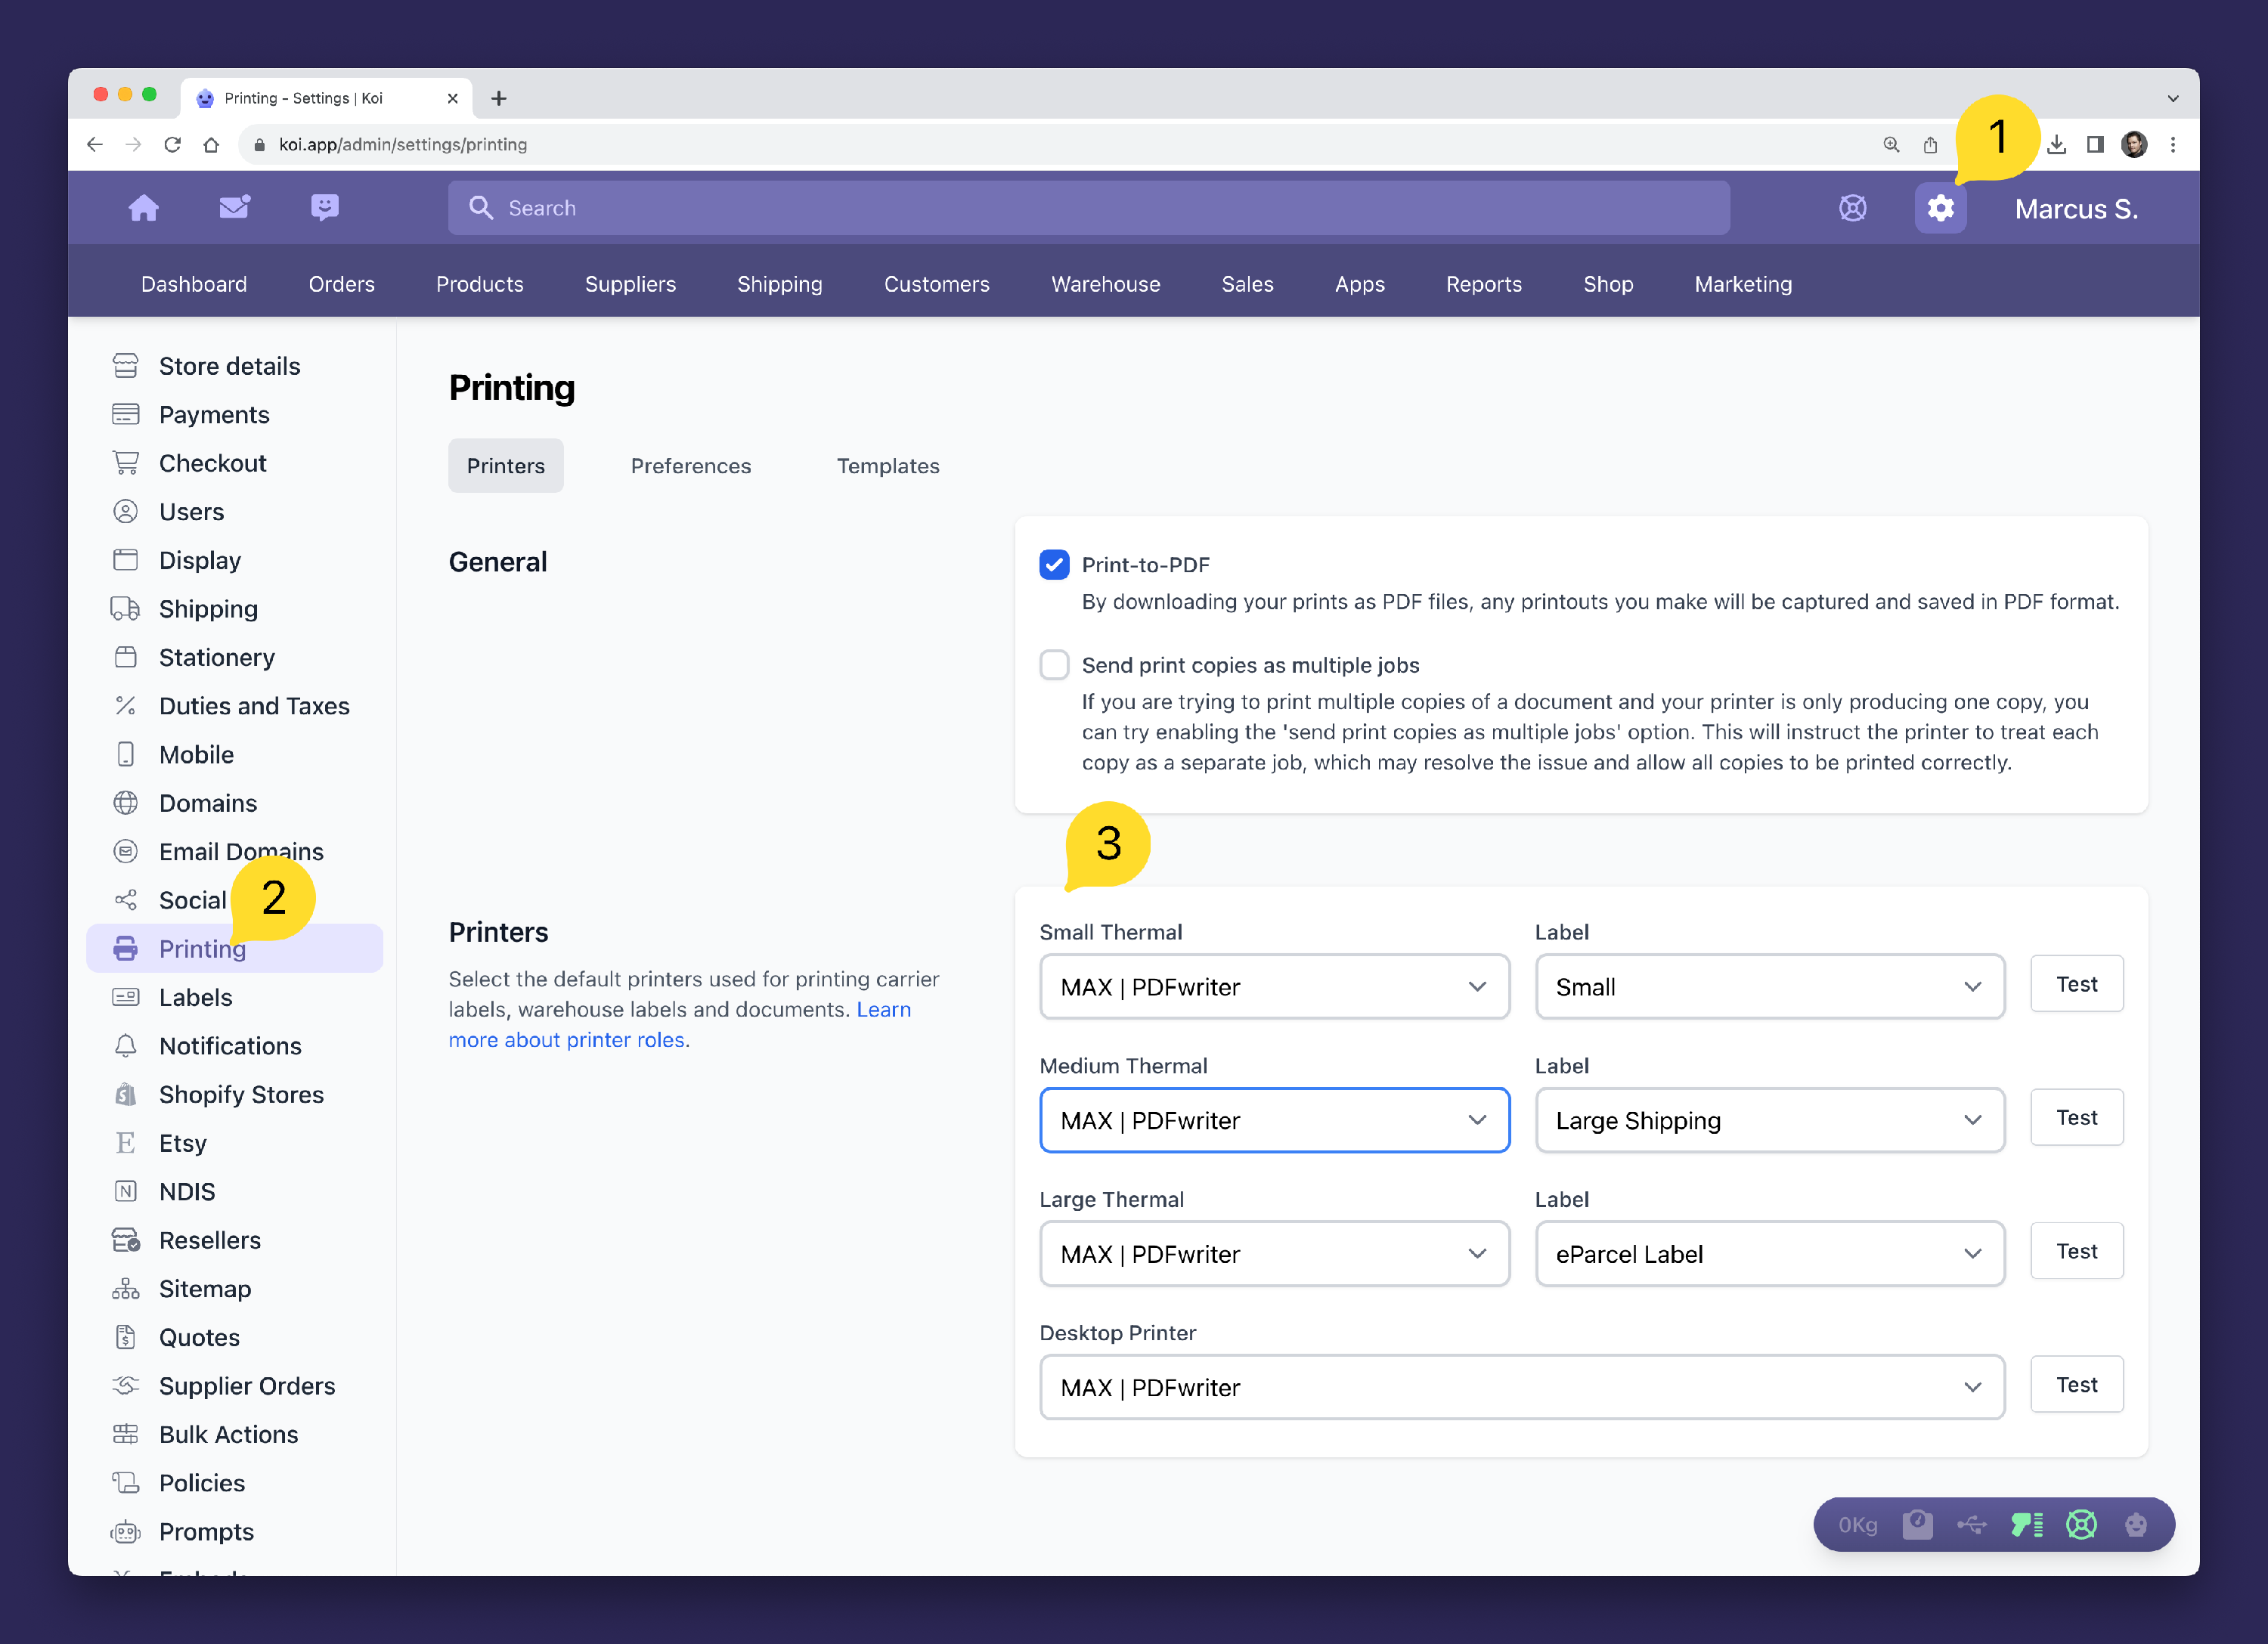
Task: Click the barcode scanner icon in bottom widget
Action: pyautogui.click(x=2027, y=1524)
